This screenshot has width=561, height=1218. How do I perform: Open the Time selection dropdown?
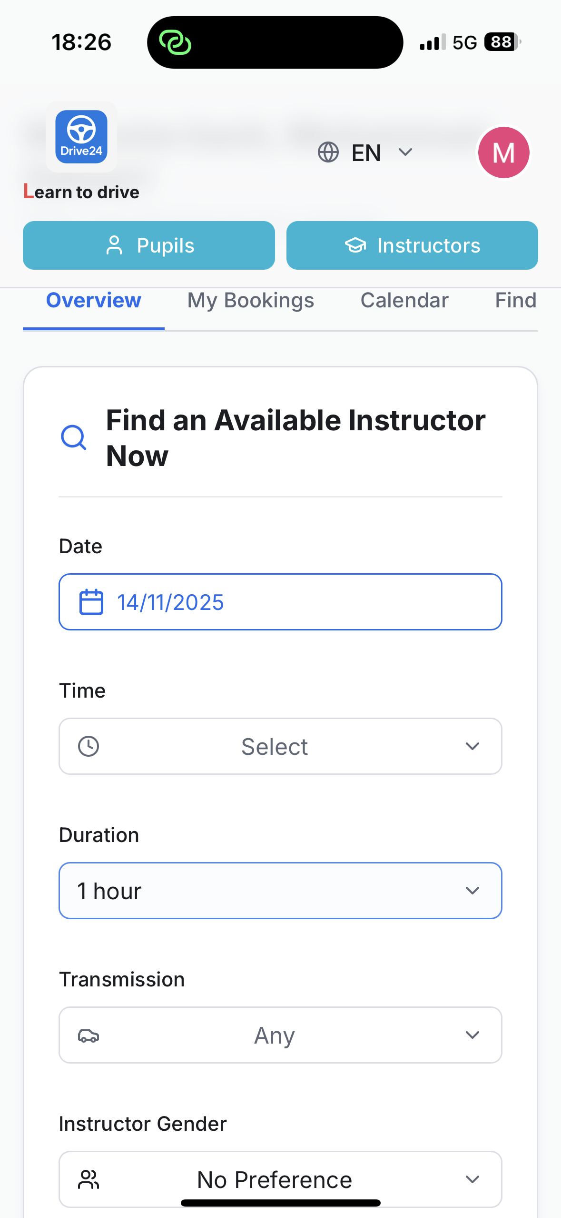point(280,746)
